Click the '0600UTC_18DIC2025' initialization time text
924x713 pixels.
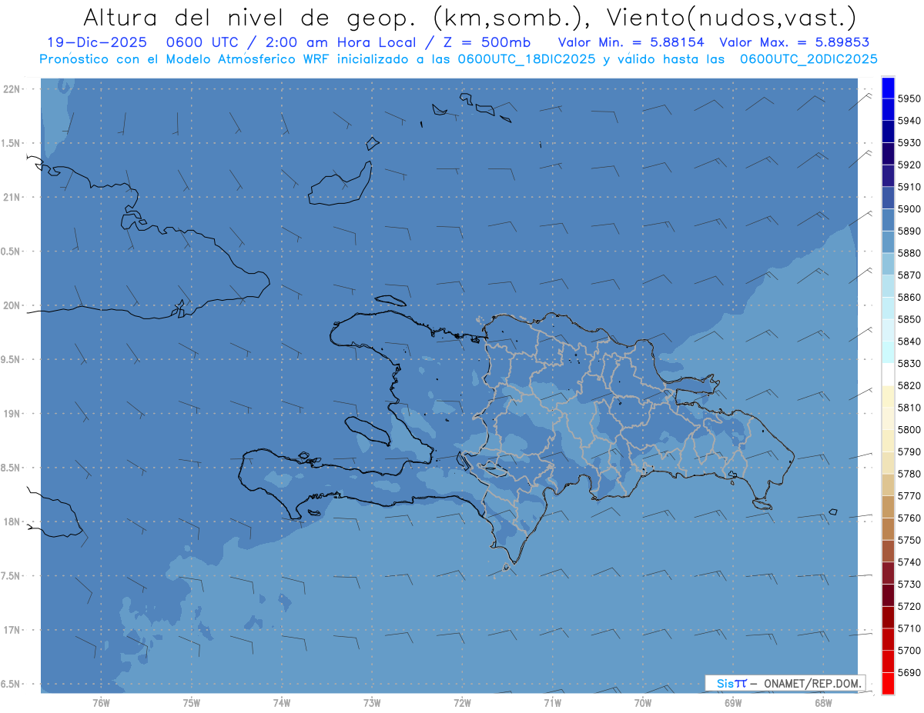click(528, 59)
